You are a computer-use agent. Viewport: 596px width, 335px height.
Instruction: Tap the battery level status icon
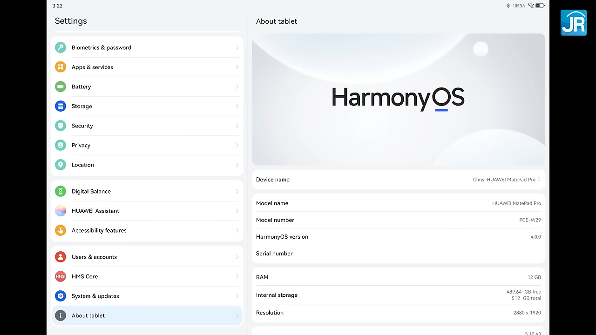pos(540,6)
